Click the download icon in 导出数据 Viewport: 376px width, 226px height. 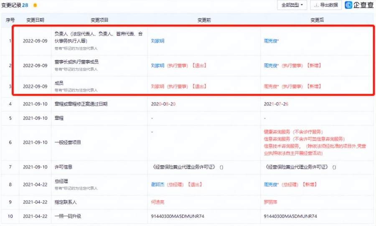(316, 5)
